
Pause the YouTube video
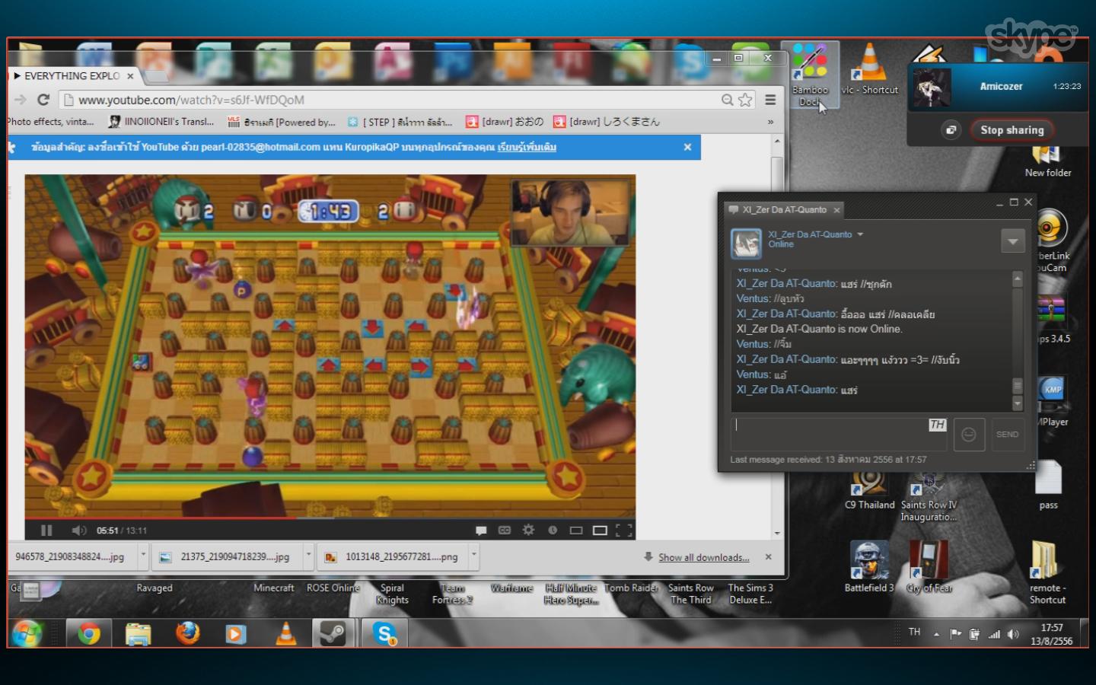[46, 530]
